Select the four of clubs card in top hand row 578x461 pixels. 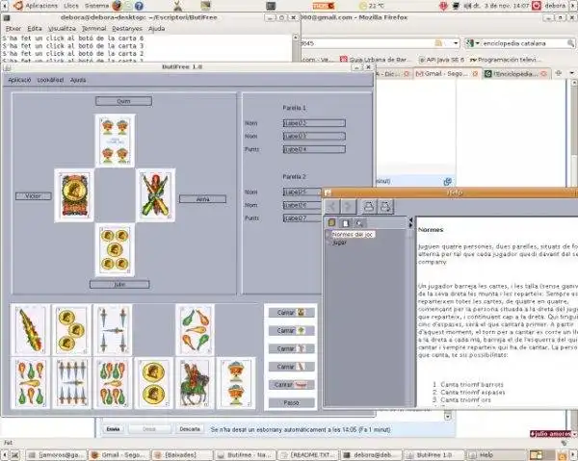click(195, 330)
